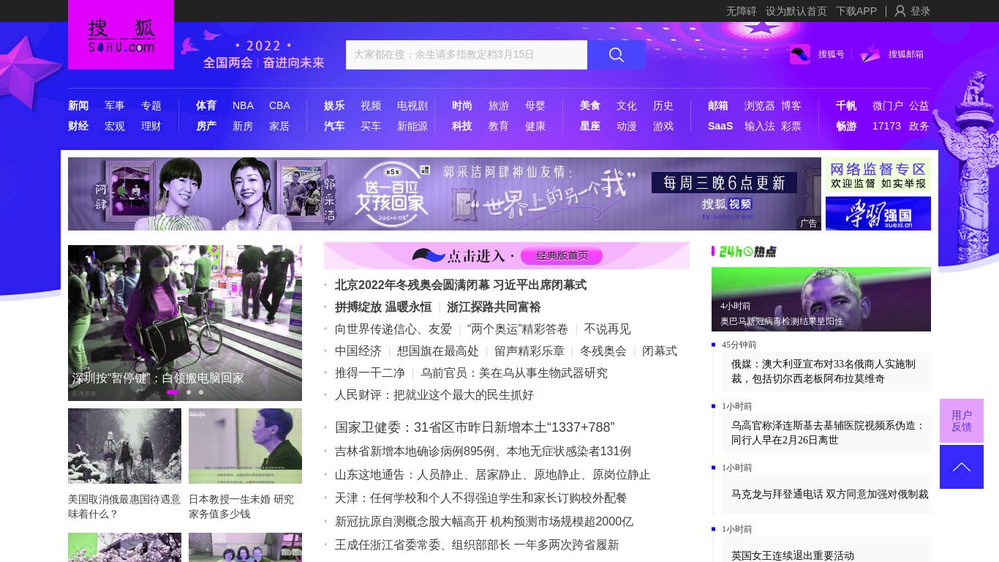Open the 深圳按暂停键 slideshow image
Screen dimensions: 999x562
pyautogui.click(x=185, y=323)
